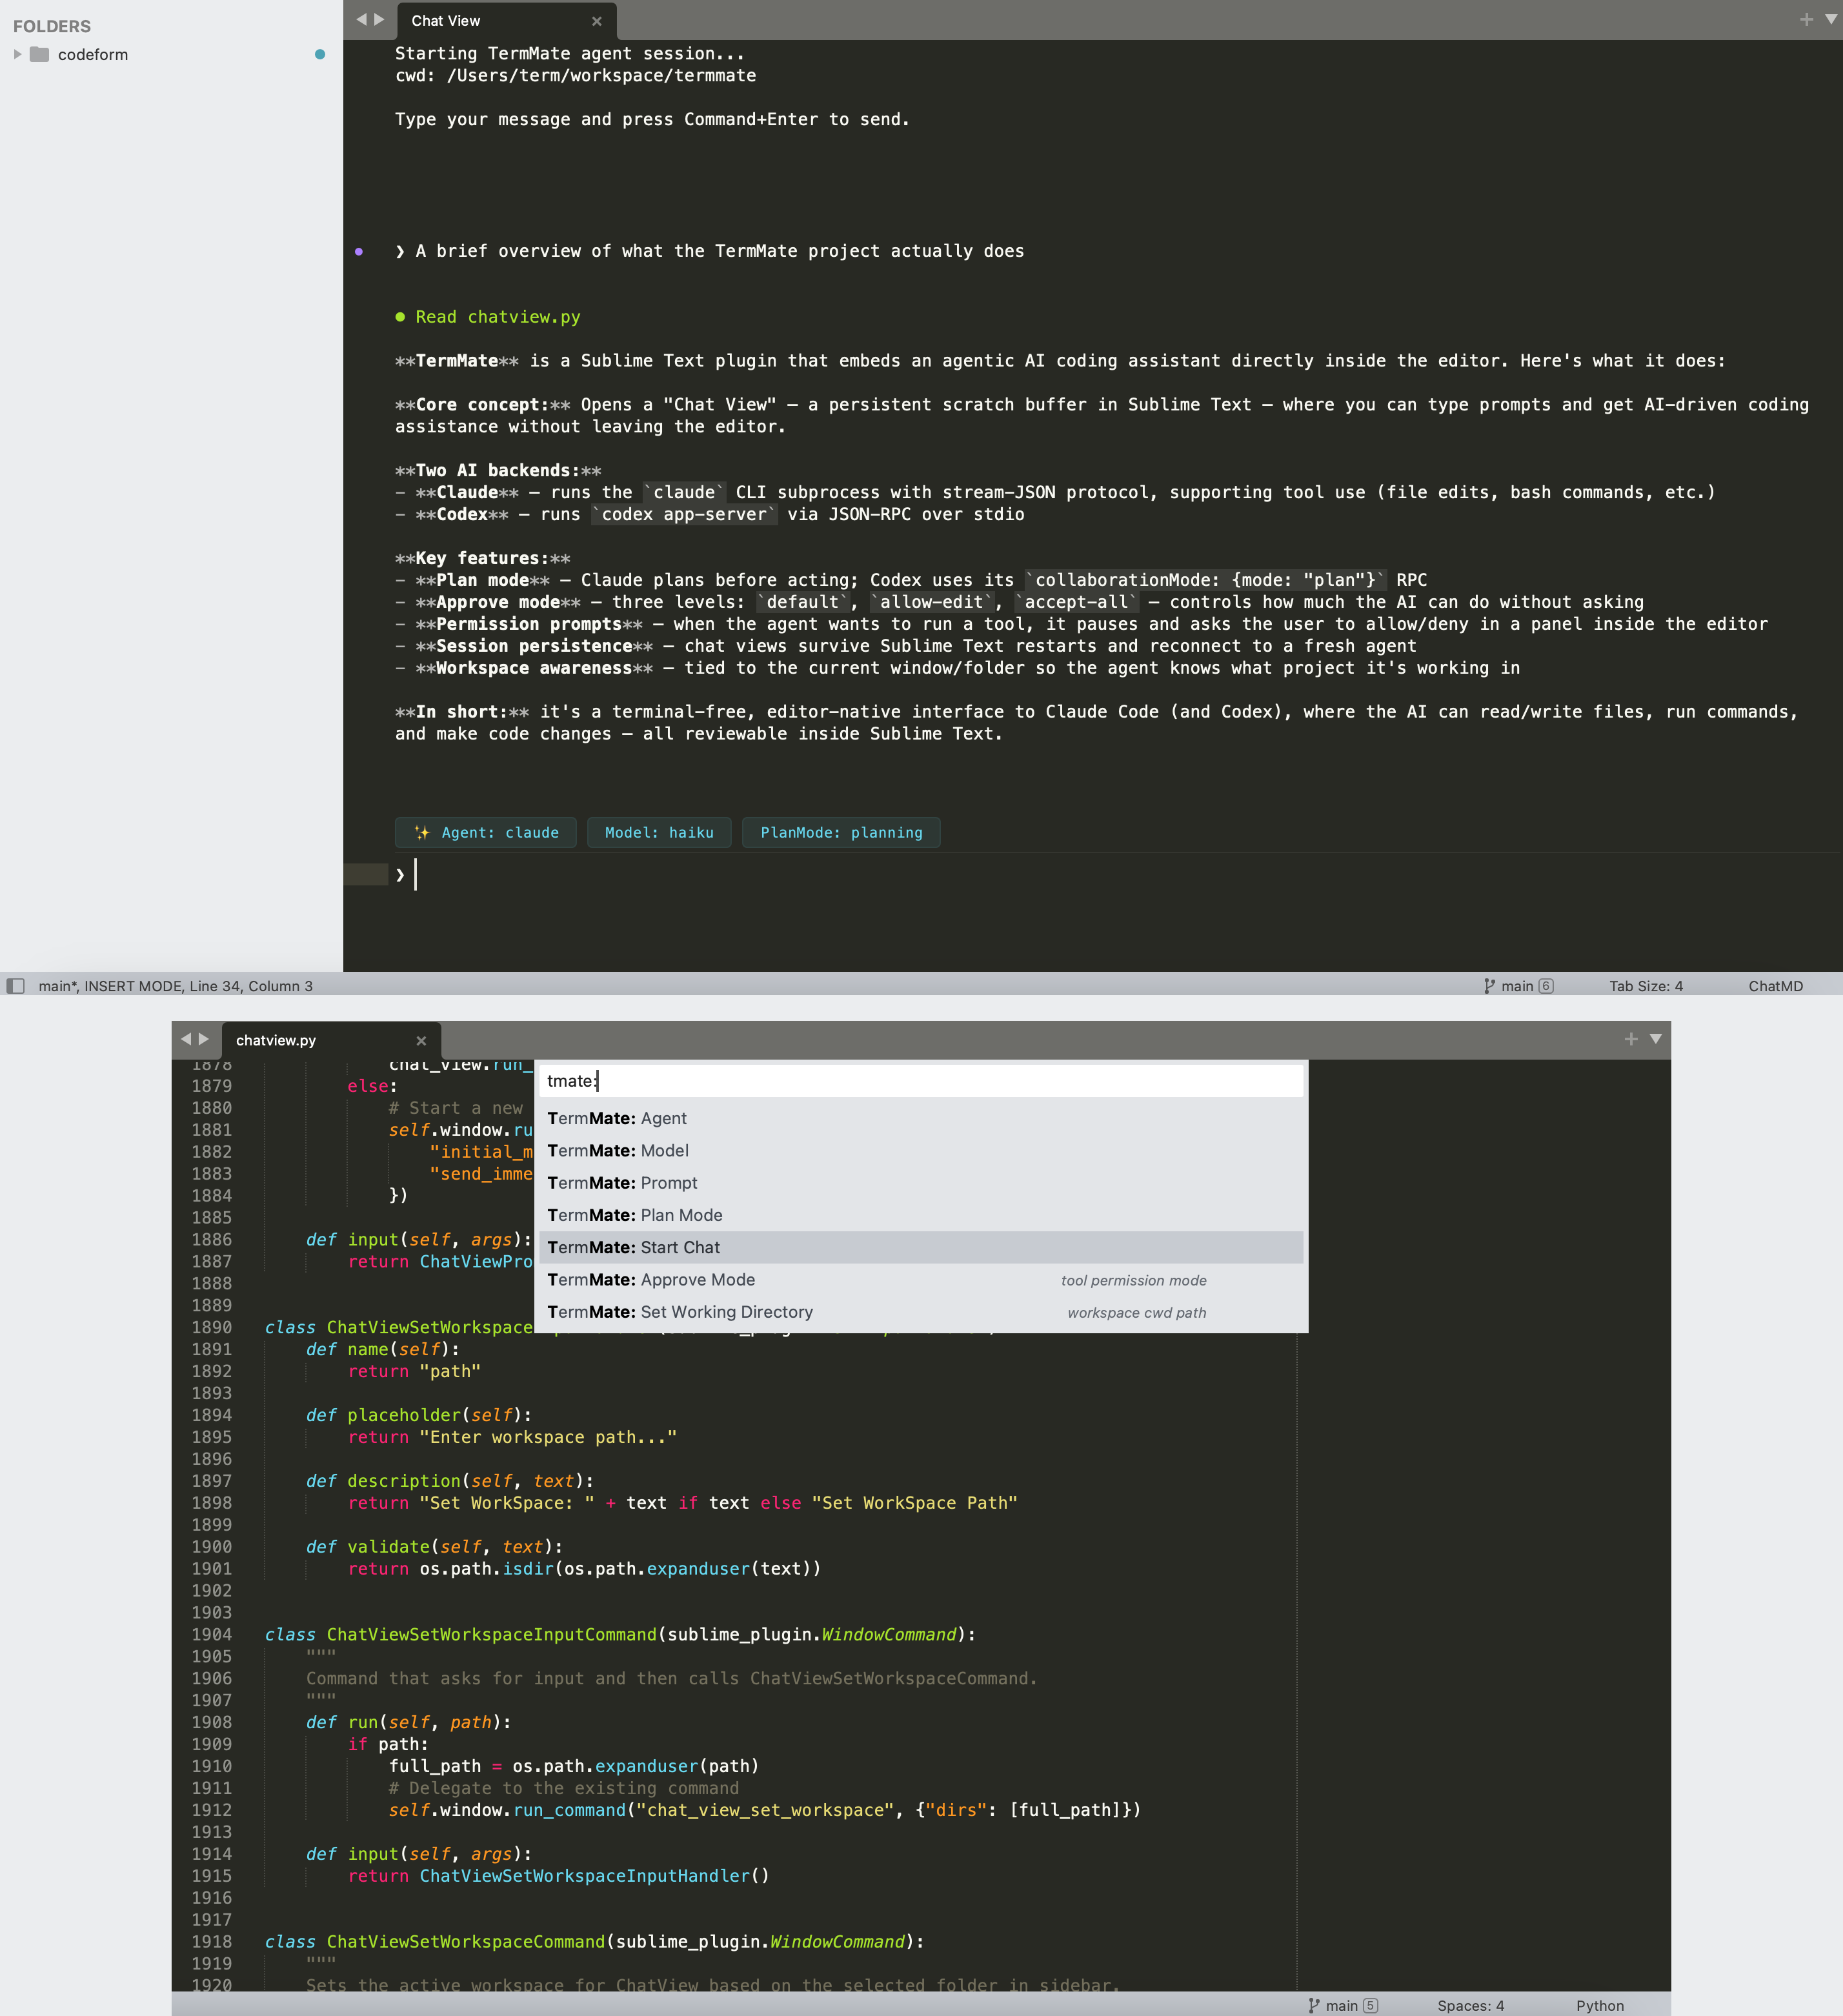Click the command palette search field
The height and width of the screenshot is (2016, 1843).
920,1081
